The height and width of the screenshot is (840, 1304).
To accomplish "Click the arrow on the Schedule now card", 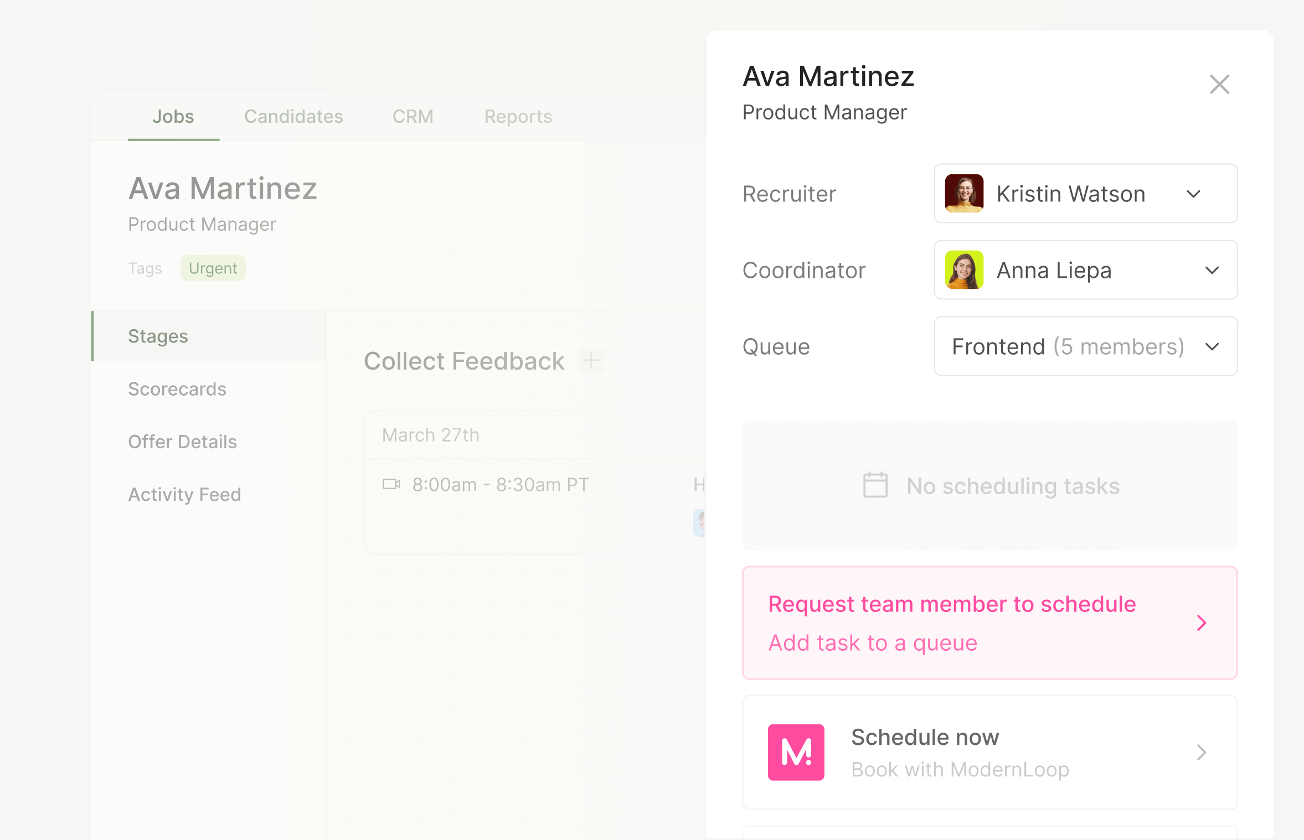I will pos(1201,753).
